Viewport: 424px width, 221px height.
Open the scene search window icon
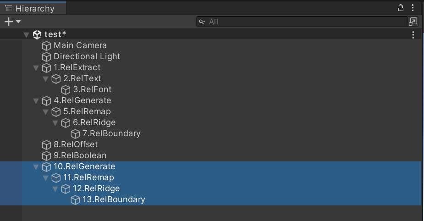coord(413,22)
